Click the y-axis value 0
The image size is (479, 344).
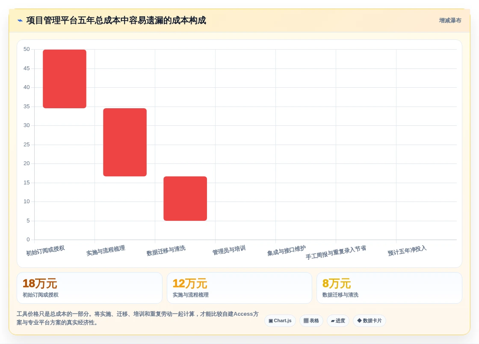[28, 240]
